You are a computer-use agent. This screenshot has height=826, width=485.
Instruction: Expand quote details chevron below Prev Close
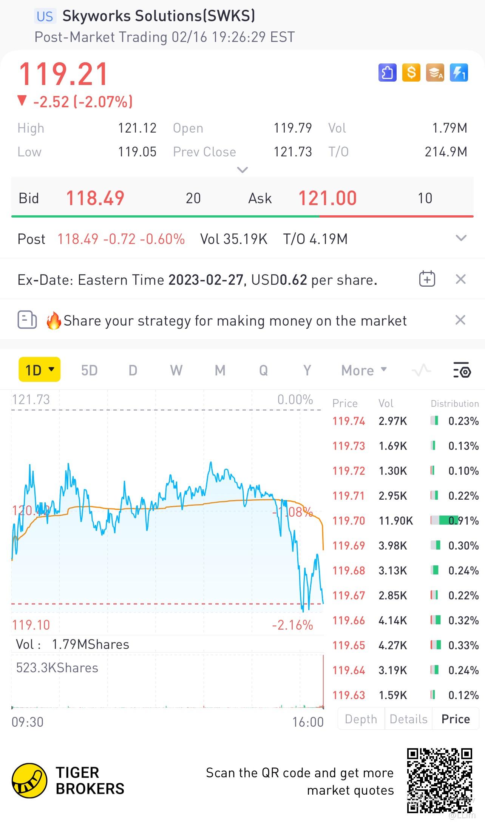(x=242, y=170)
